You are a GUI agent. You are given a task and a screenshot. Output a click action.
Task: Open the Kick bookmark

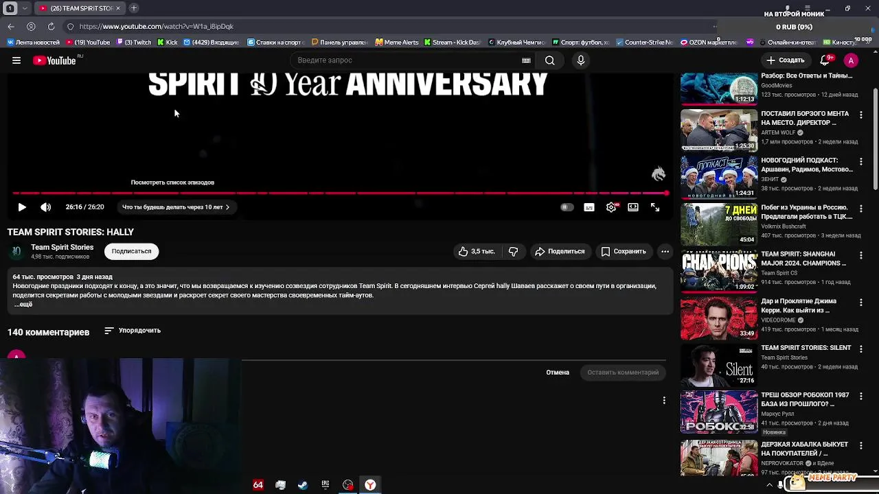pyautogui.click(x=168, y=43)
